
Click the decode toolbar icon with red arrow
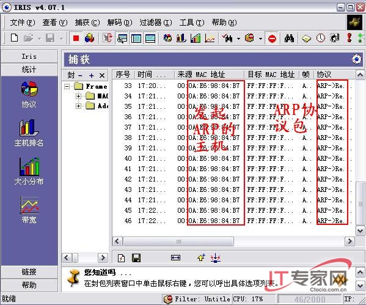coord(108,38)
